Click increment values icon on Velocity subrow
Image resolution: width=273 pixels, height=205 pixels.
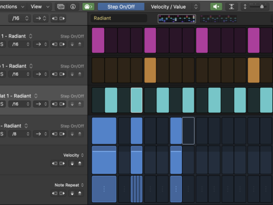80,163
